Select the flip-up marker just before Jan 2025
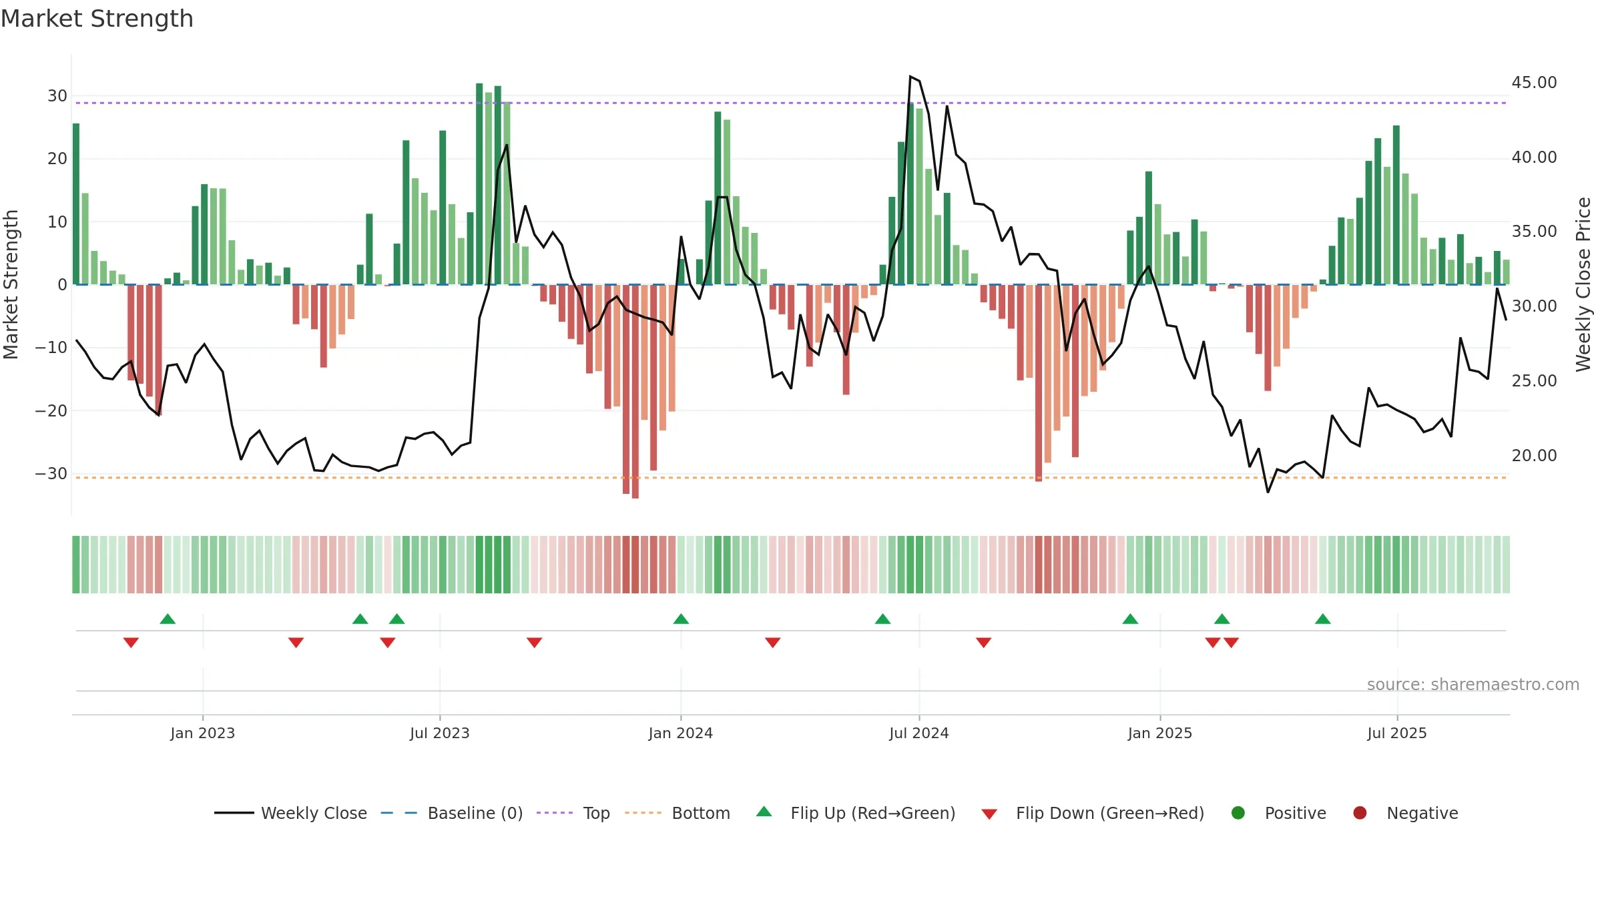 [x=1130, y=619]
